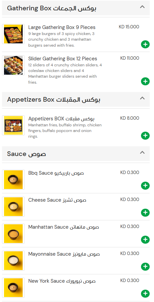Click the Sauce section header label

click(x=26, y=154)
